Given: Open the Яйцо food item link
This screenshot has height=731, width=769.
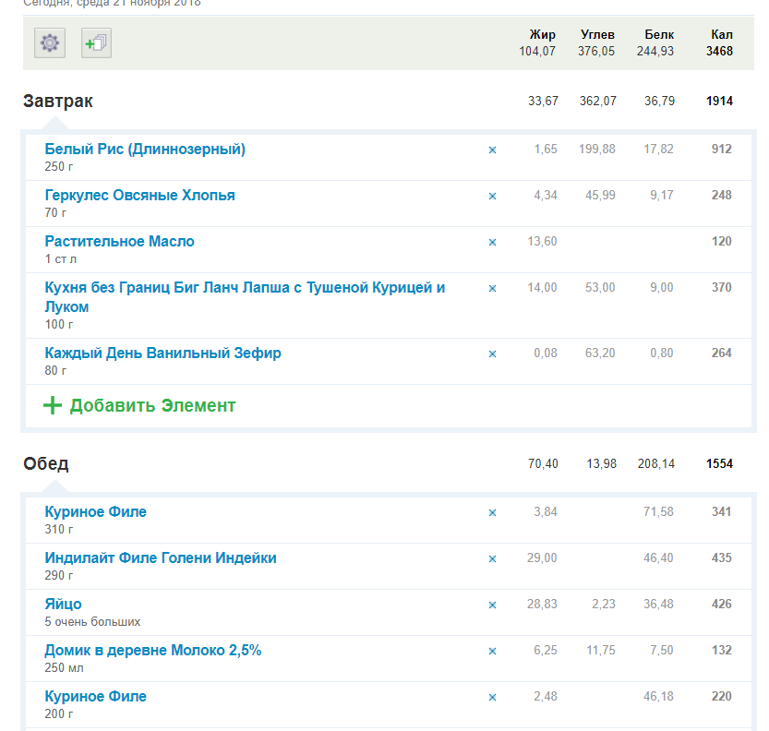Looking at the screenshot, I should click(x=63, y=605).
